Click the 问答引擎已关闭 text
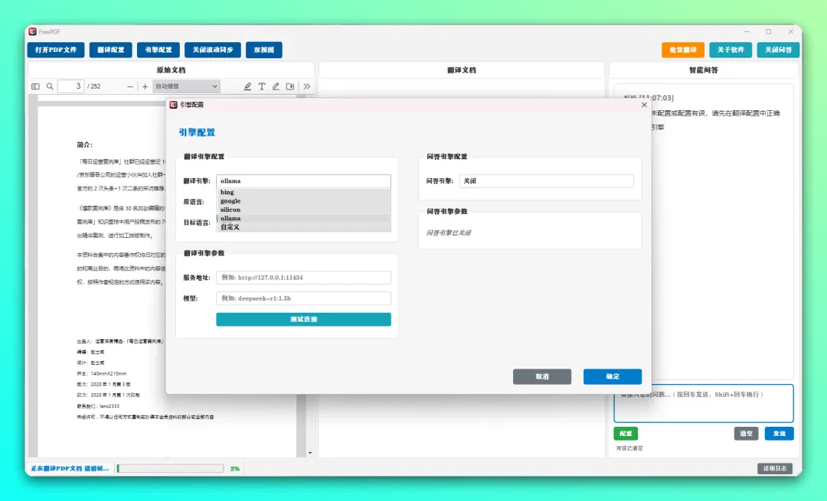Viewport: 827px width, 501px height. 449,233
